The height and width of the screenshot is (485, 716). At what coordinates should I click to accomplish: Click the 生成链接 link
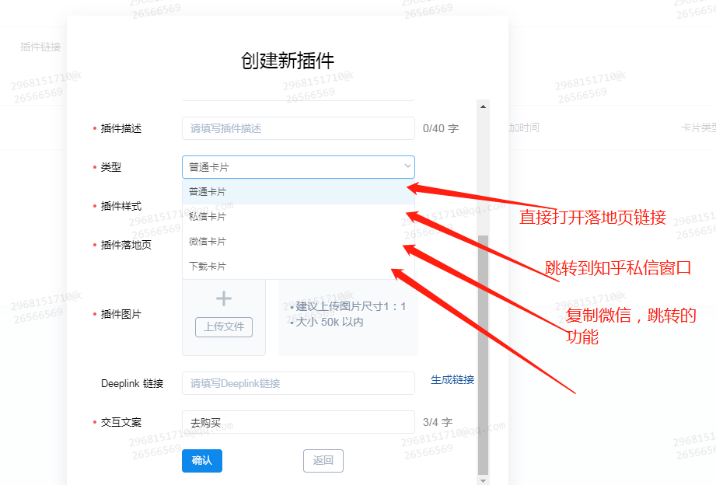(x=452, y=379)
